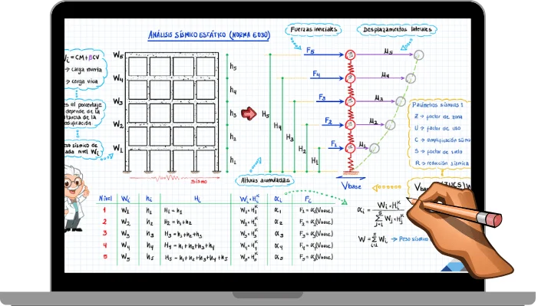Click the 'Alturas acumuladas' bubble
The height and width of the screenshot is (306, 538).
265,180
